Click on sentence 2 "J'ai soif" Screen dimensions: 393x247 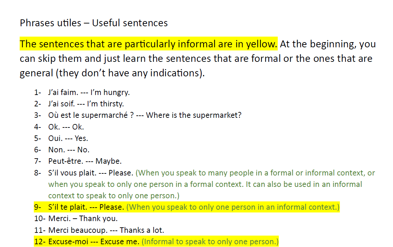click(x=86, y=104)
